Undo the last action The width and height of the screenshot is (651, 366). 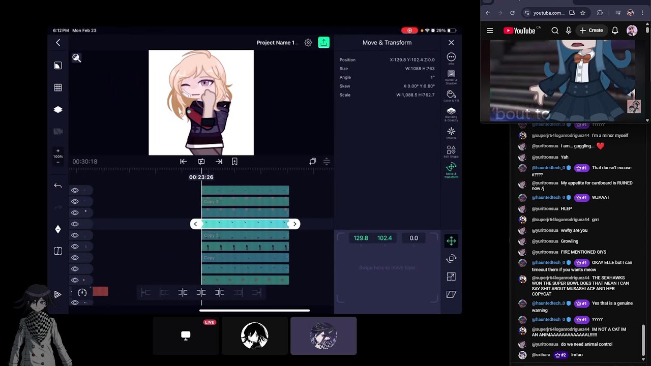[x=58, y=186]
